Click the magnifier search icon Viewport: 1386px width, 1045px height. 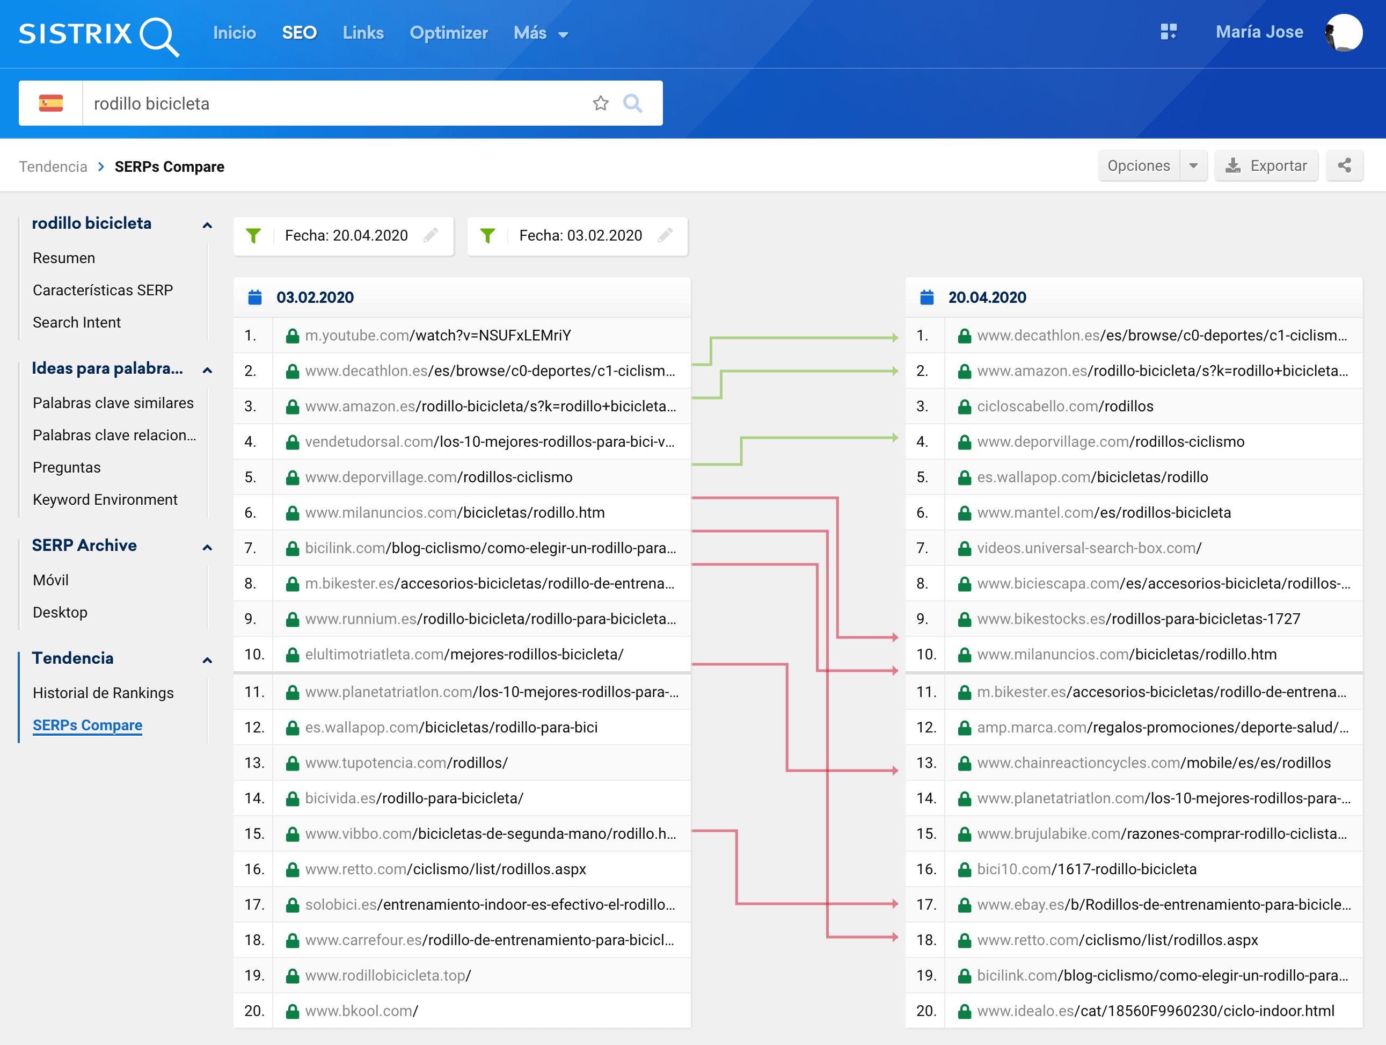(632, 104)
